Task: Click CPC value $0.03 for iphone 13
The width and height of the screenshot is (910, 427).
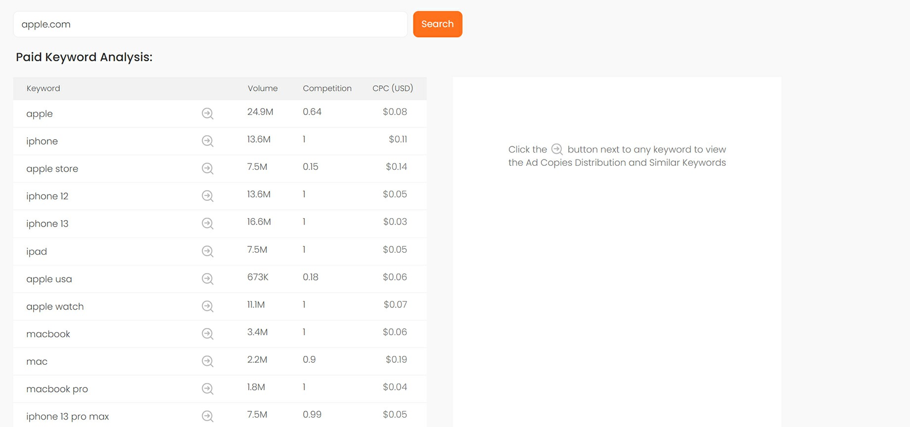Action: pyautogui.click(x=395, y=222)
